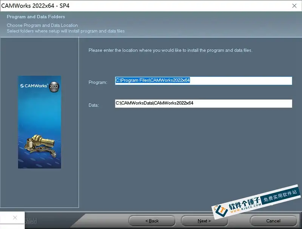Click the Next button

[204, 221]
